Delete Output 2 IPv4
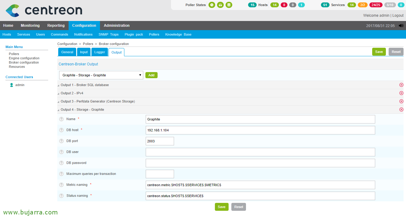 [x=401, y=93]
